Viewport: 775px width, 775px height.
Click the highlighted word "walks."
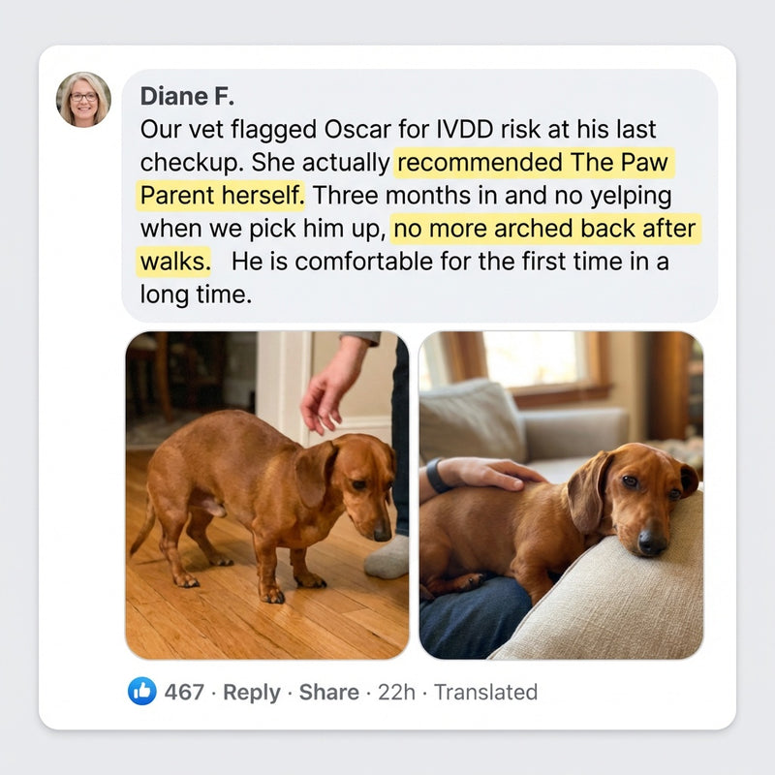pos(174,262)
